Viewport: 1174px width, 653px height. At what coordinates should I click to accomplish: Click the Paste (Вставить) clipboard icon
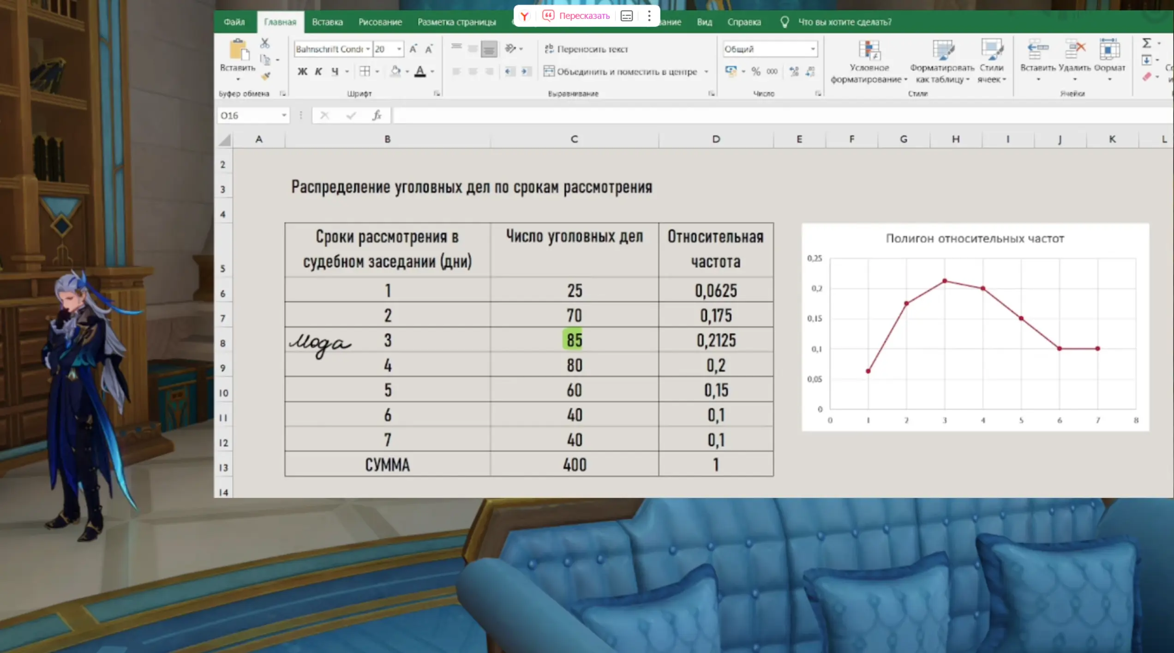pos(238,50)
